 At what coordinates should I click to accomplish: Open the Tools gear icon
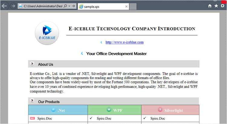222,6
